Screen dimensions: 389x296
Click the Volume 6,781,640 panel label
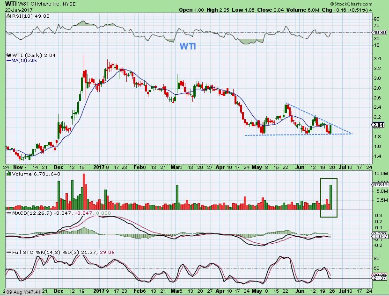point(36,174)
